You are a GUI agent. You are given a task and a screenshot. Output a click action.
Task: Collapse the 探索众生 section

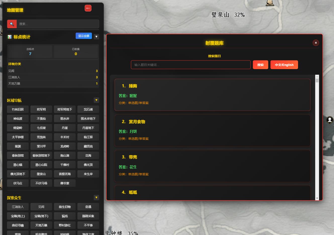[96, 198]
